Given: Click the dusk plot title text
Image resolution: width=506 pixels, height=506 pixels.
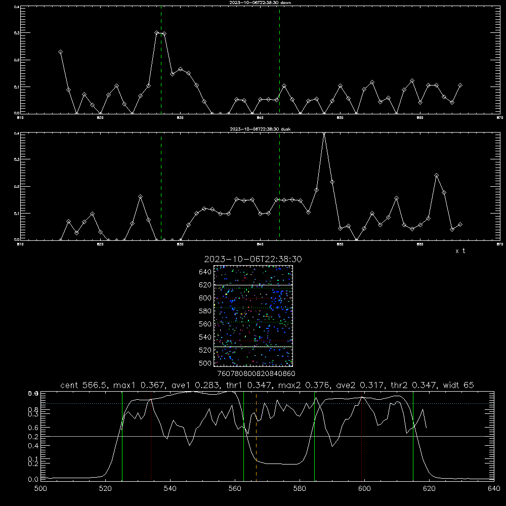Looking at the screenshot, I should (x=260, y=129).
